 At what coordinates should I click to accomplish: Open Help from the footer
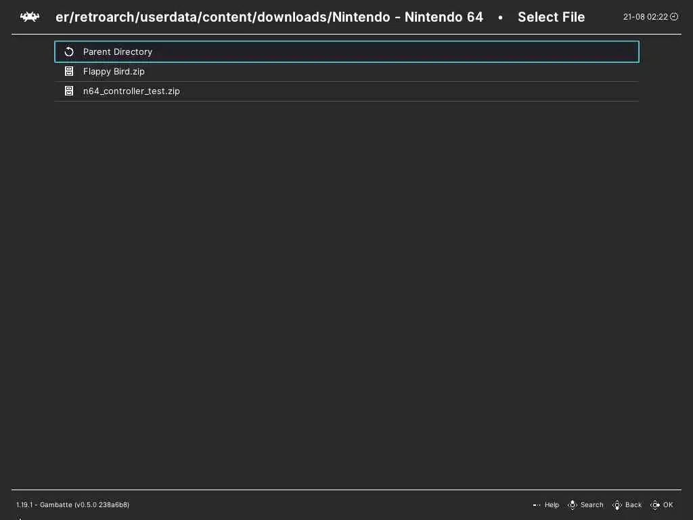552,505
